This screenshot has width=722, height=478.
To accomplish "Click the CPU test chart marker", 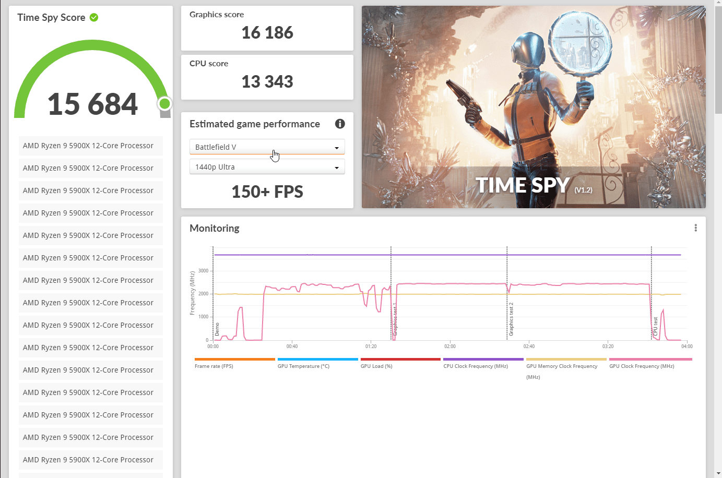I will (x=656, y=326).
